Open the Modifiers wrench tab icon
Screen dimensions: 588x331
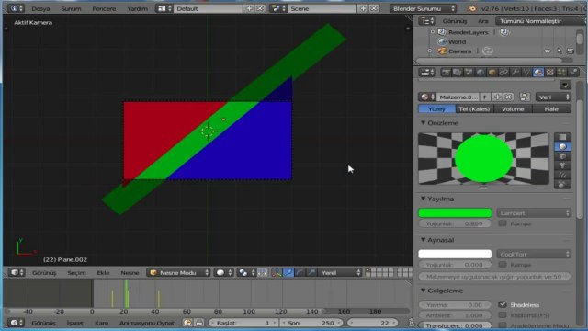click(515, 73)
